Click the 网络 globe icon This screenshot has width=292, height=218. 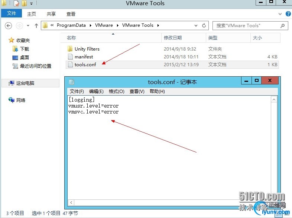tap(12, 100)
